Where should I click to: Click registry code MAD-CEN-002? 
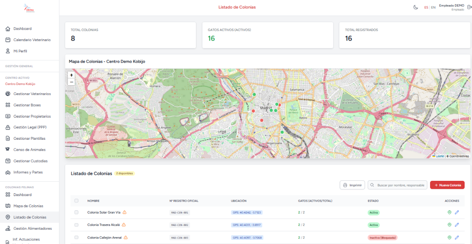180,225
